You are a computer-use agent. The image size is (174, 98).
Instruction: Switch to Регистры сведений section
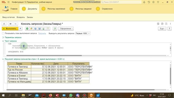tap(80, 9)
